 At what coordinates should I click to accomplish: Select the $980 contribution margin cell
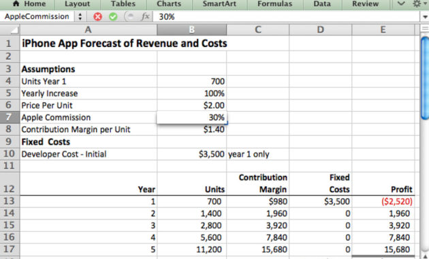click(x=257, y=202)
